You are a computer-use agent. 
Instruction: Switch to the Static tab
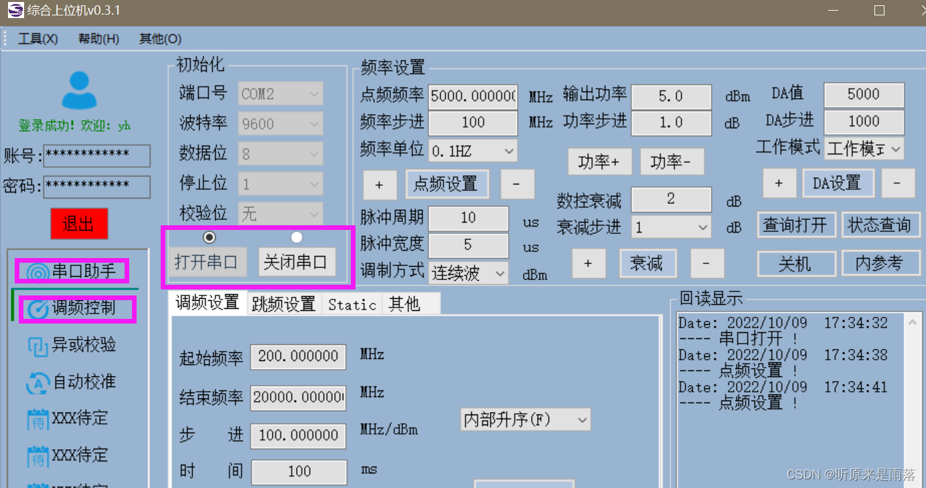(x=352, y=303)
